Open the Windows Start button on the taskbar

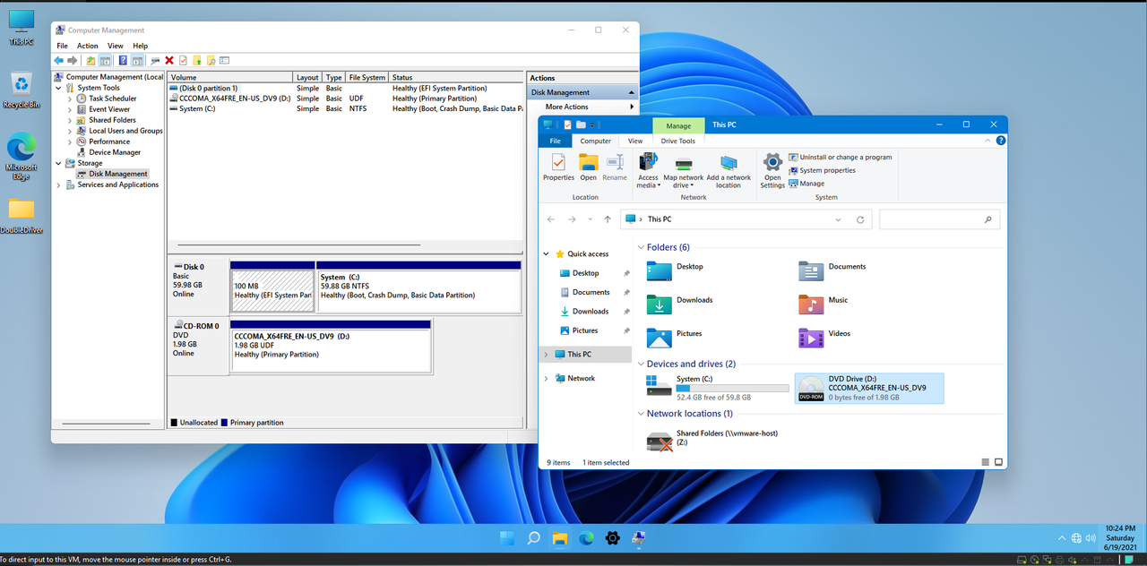507,538
